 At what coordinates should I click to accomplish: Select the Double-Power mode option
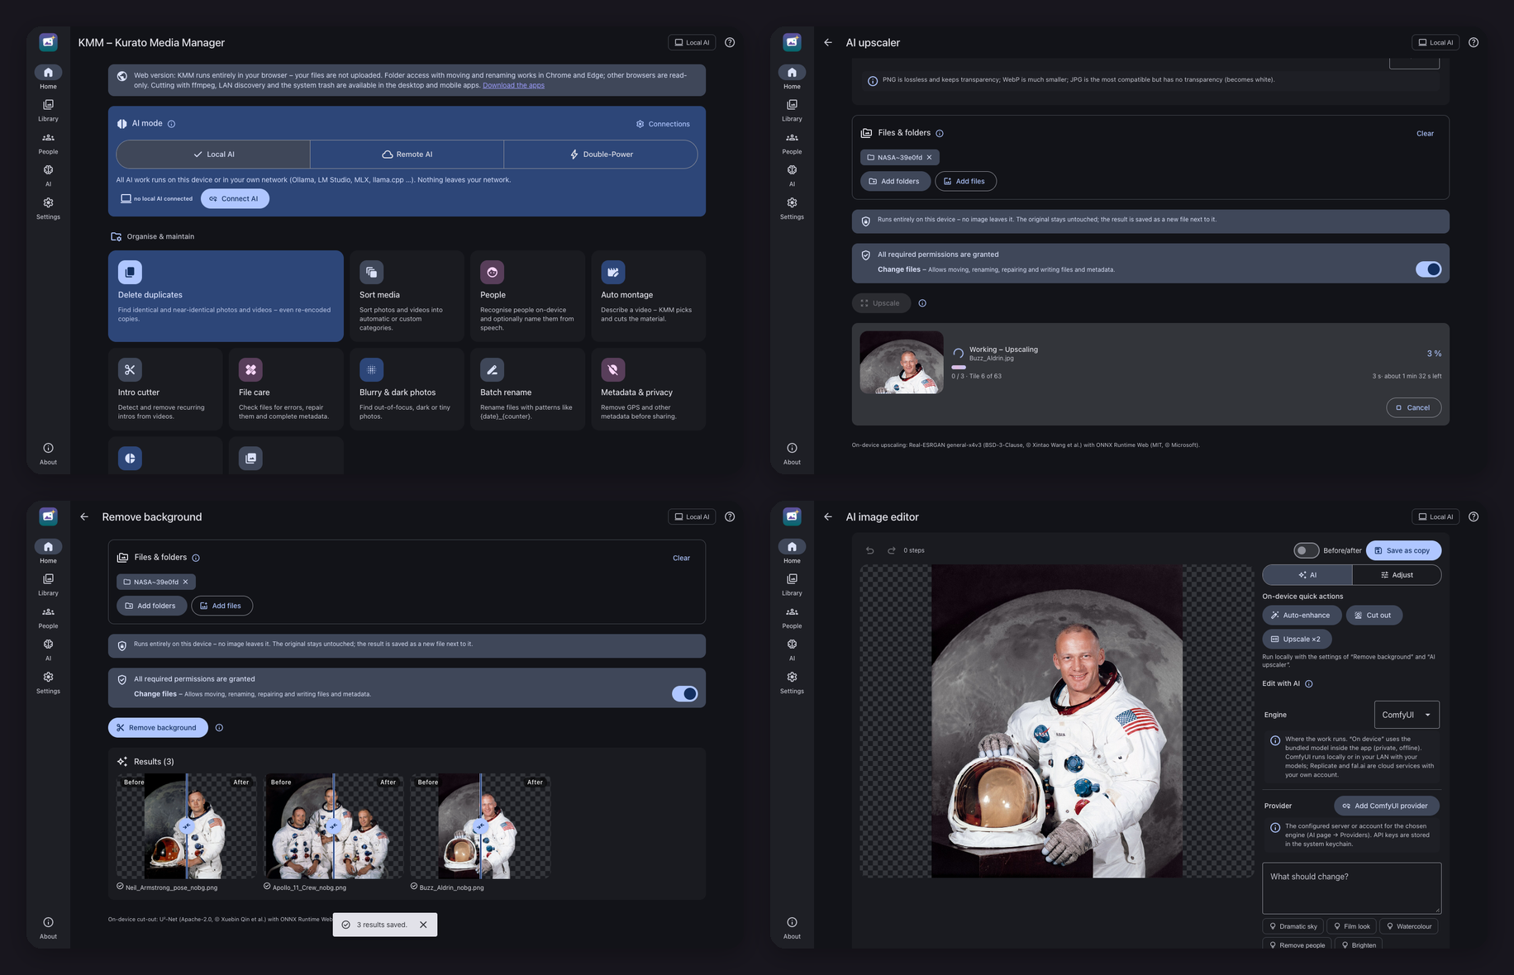pos(601,155)
